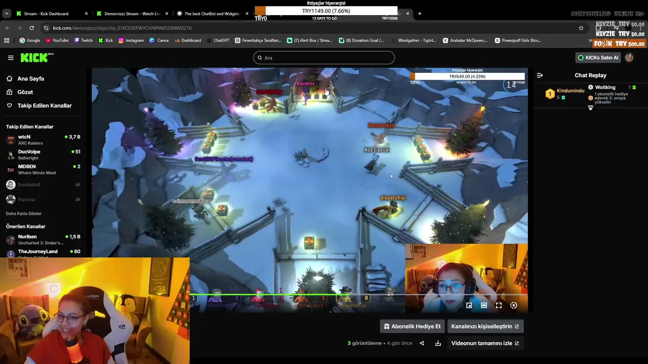This screenshot has height=364, width=648.
Task: Go back in browser history
Action: tap(7, 28)
